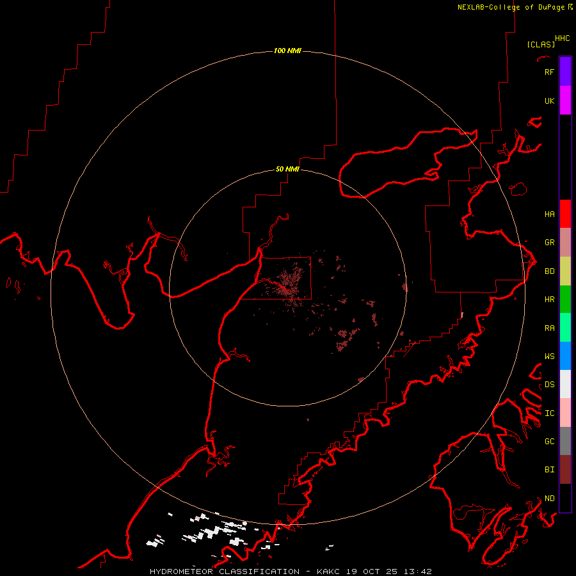This screenshot has width=576, height=576.
Task: Click the IC legend label
Action: pos(550,413)
